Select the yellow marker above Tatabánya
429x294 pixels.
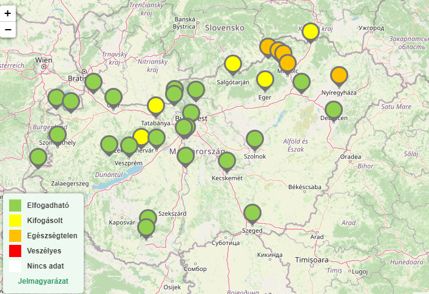156,105
